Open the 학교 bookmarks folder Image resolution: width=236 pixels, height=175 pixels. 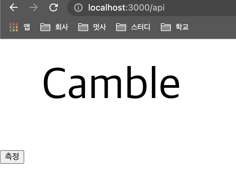click(x=175, y=27)
